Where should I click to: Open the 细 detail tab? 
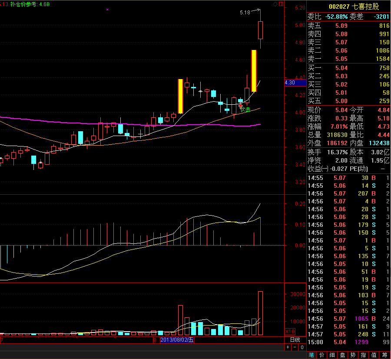tap(332, 355)
